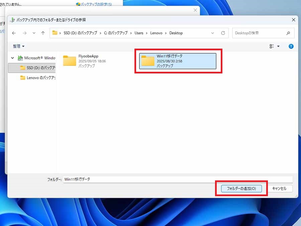
Task: Click the 2025/09/05 18:06 date text
Action: point(92,61)
